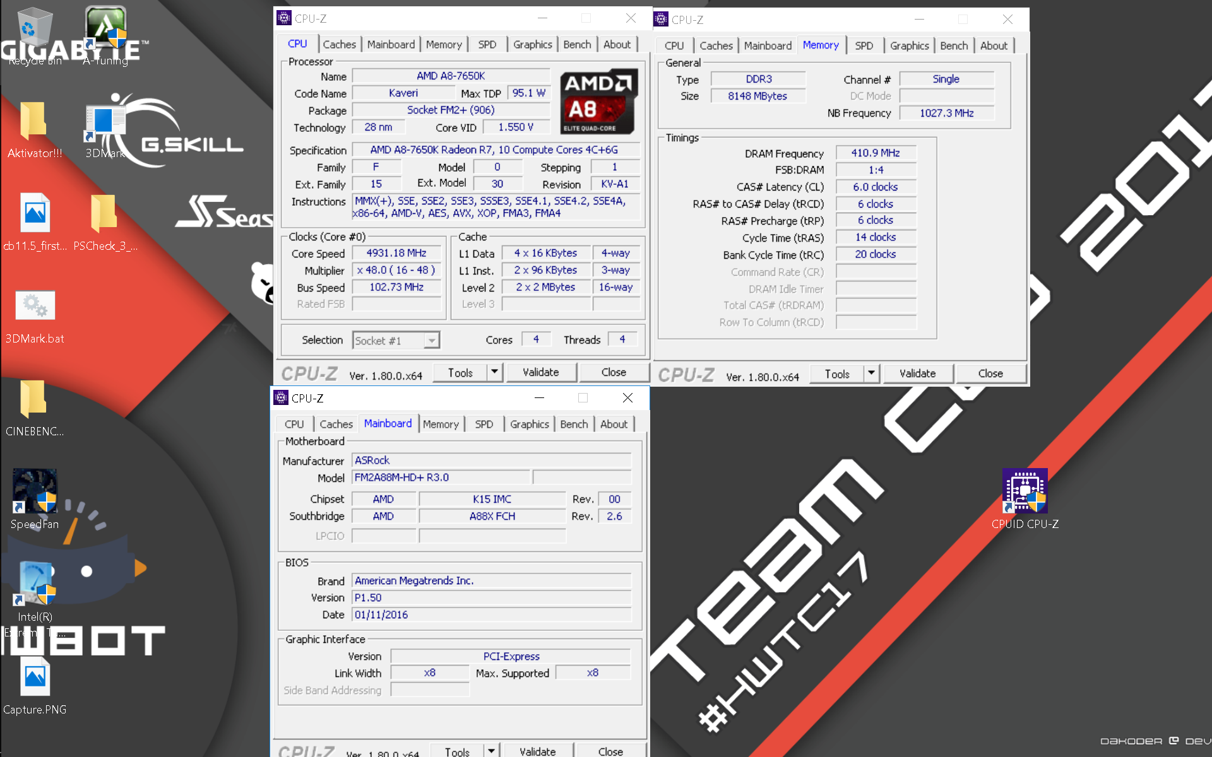Viewport: 1212px width, 757px height.
Task: Click the NB Frequency 1027.3 MHz value
Action: point(947,113)
